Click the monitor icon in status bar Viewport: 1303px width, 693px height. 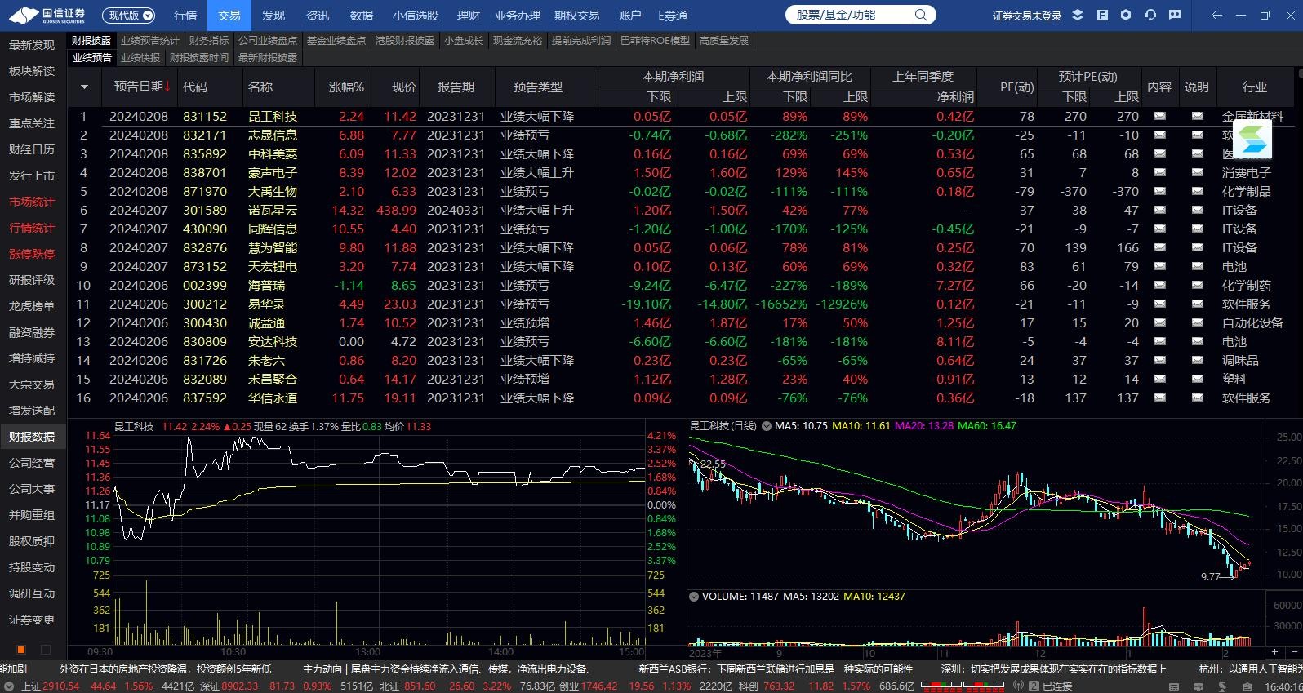1198,686
